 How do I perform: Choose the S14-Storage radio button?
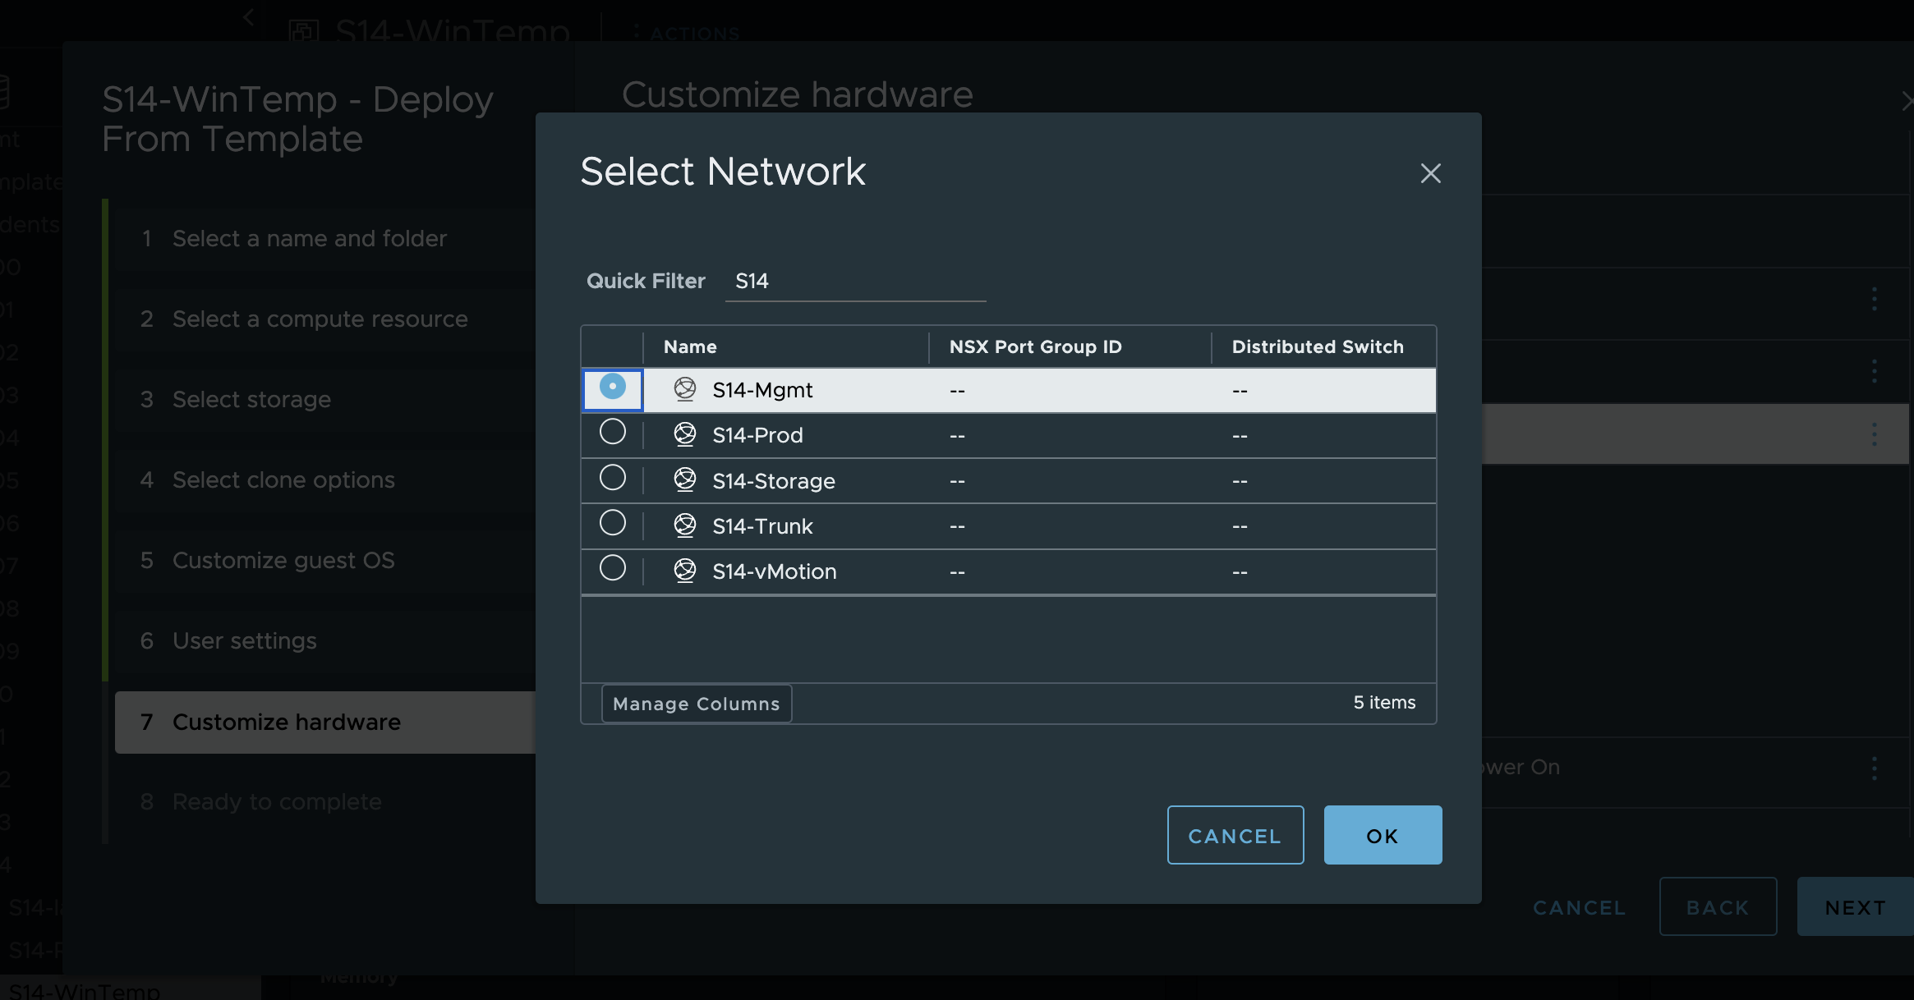[x=612, y=478]
